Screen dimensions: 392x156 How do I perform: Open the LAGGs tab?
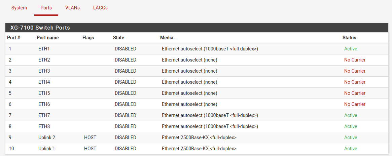tap(100, 8)
